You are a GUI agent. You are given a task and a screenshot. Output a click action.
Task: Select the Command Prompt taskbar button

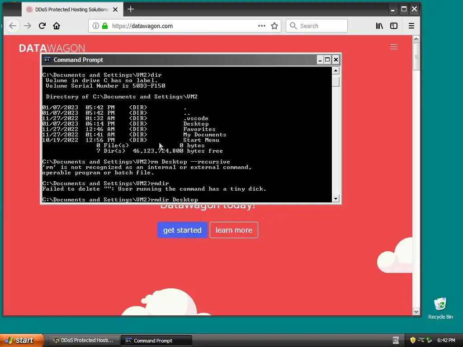(x=156, y=341)
